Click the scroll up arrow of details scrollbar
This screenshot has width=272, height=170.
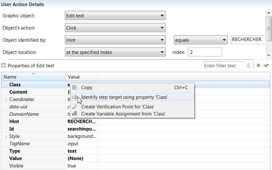[269, 13]
